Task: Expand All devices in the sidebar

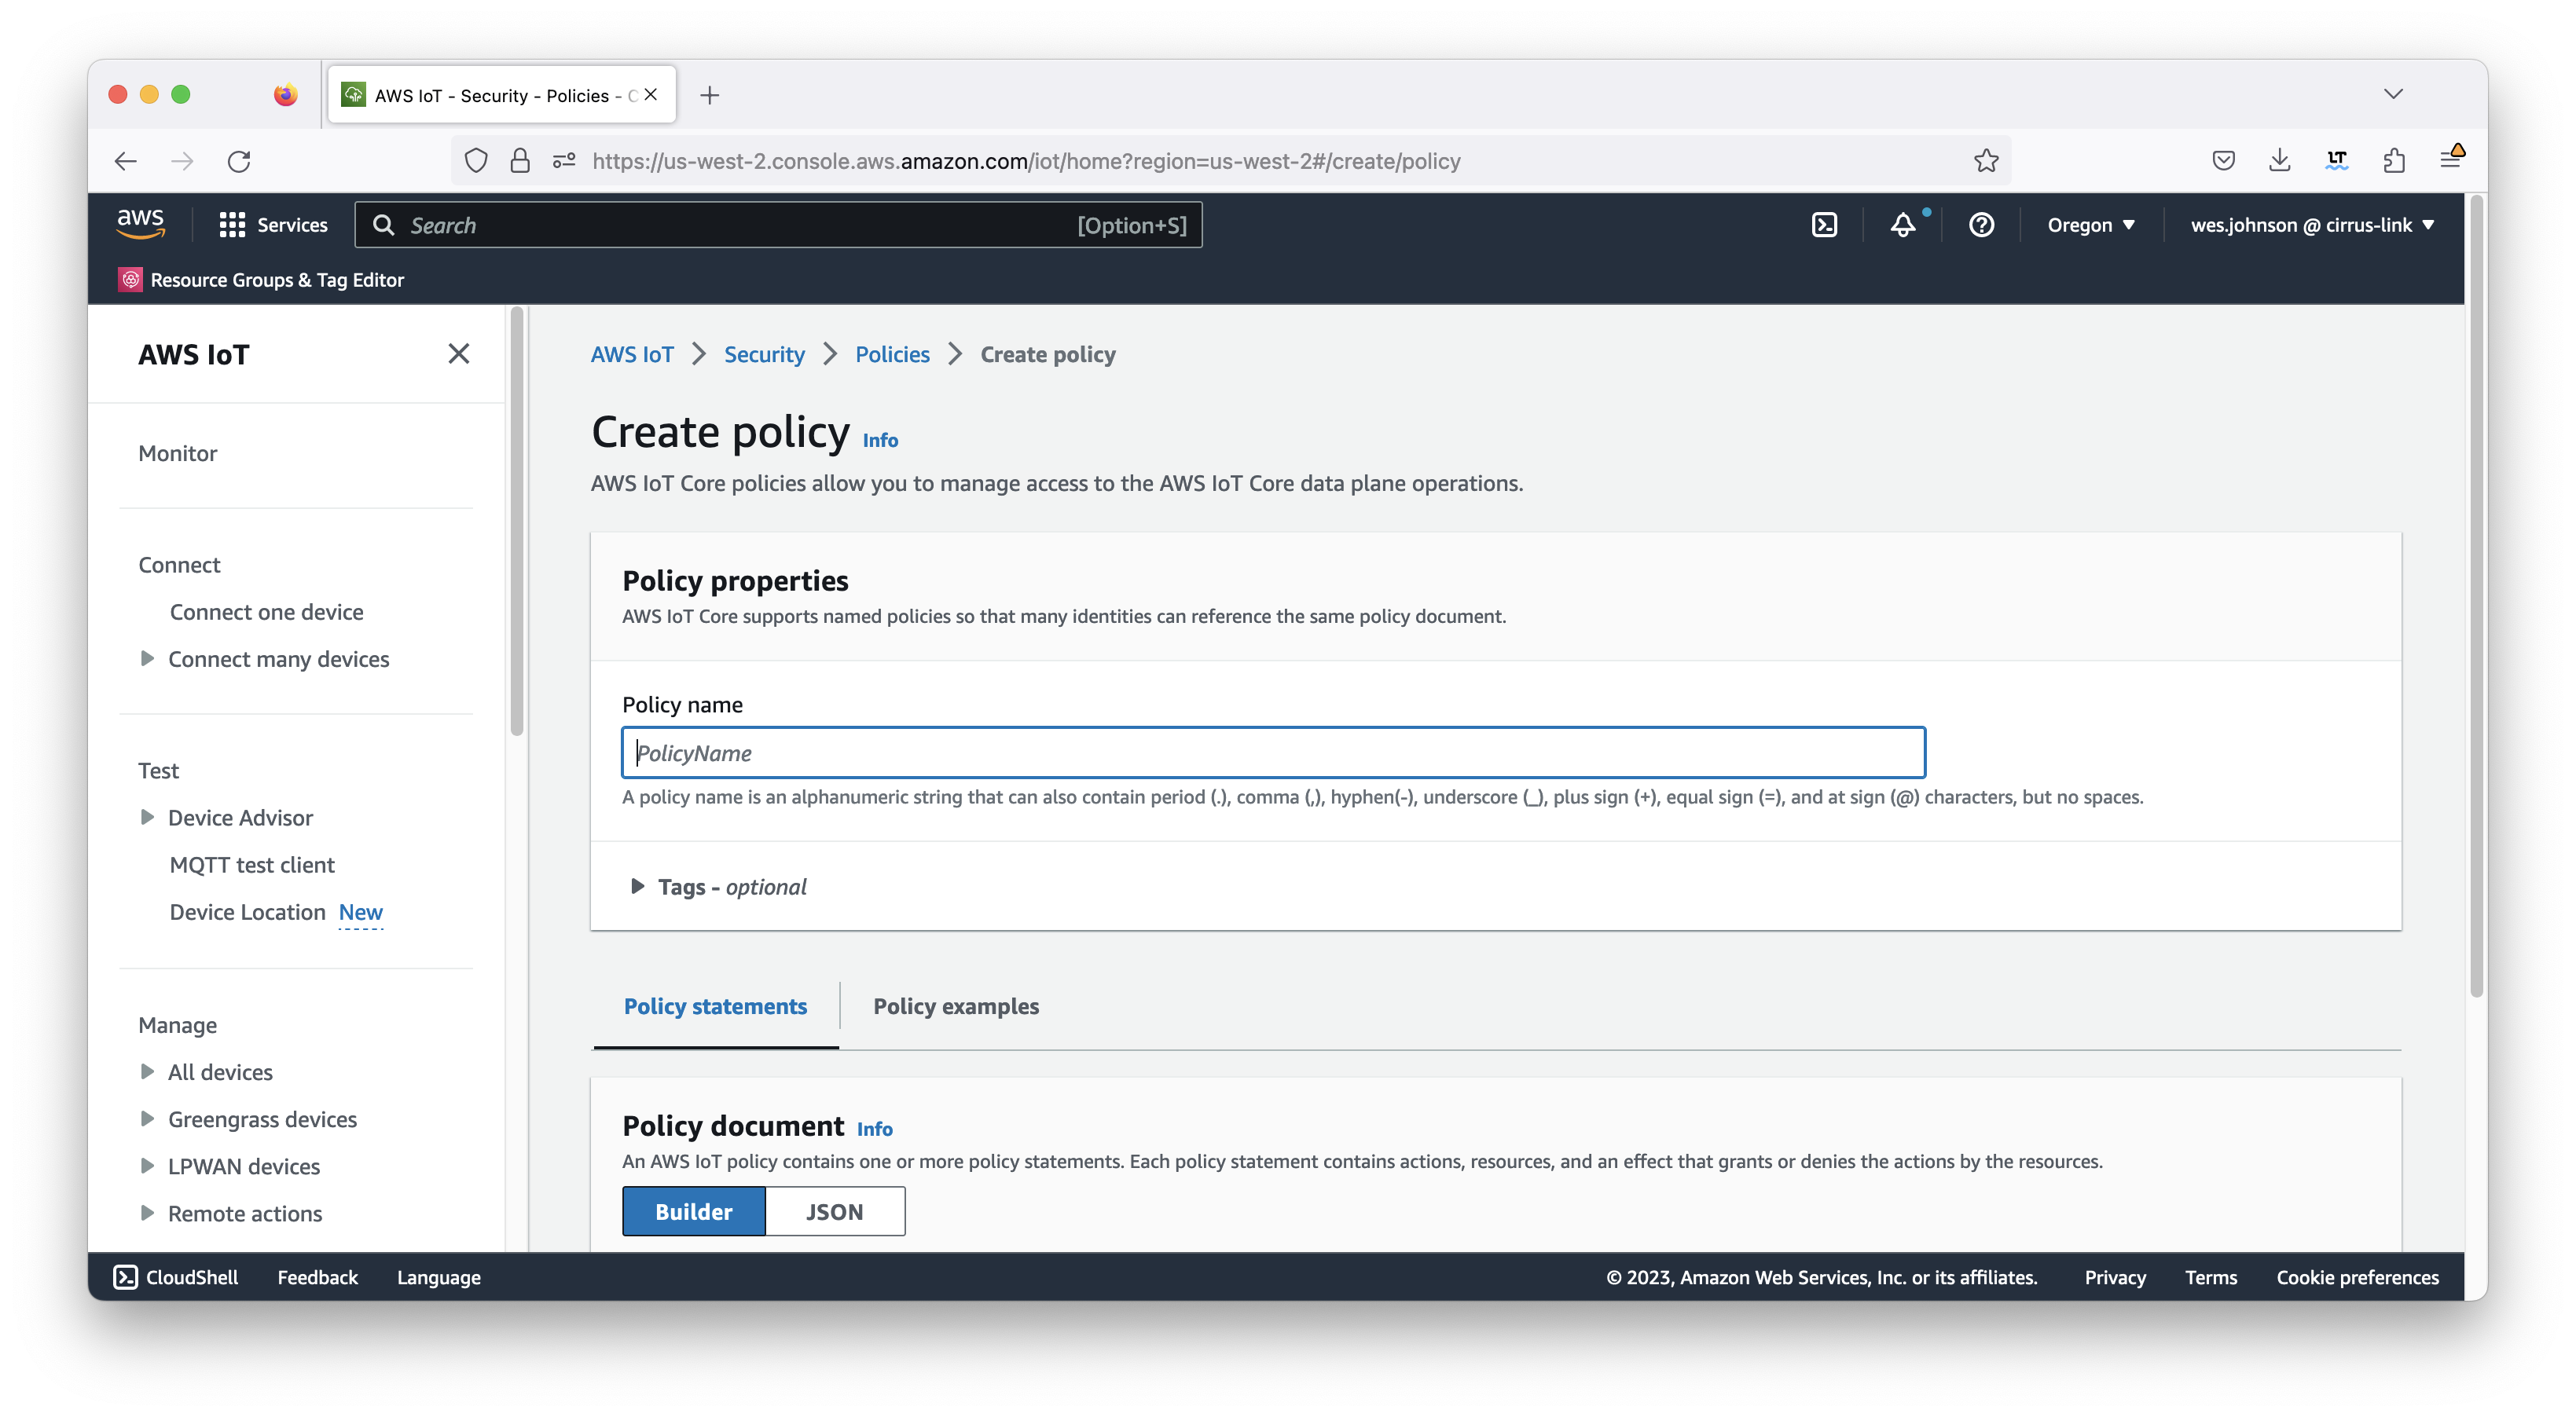Action: click(x=147, y=1071)
